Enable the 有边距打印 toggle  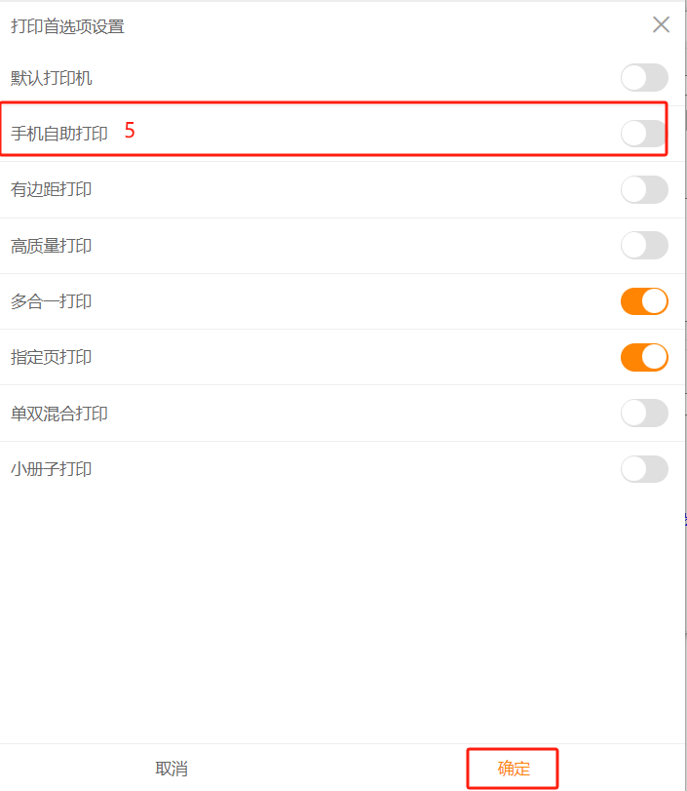click(644, 189)
